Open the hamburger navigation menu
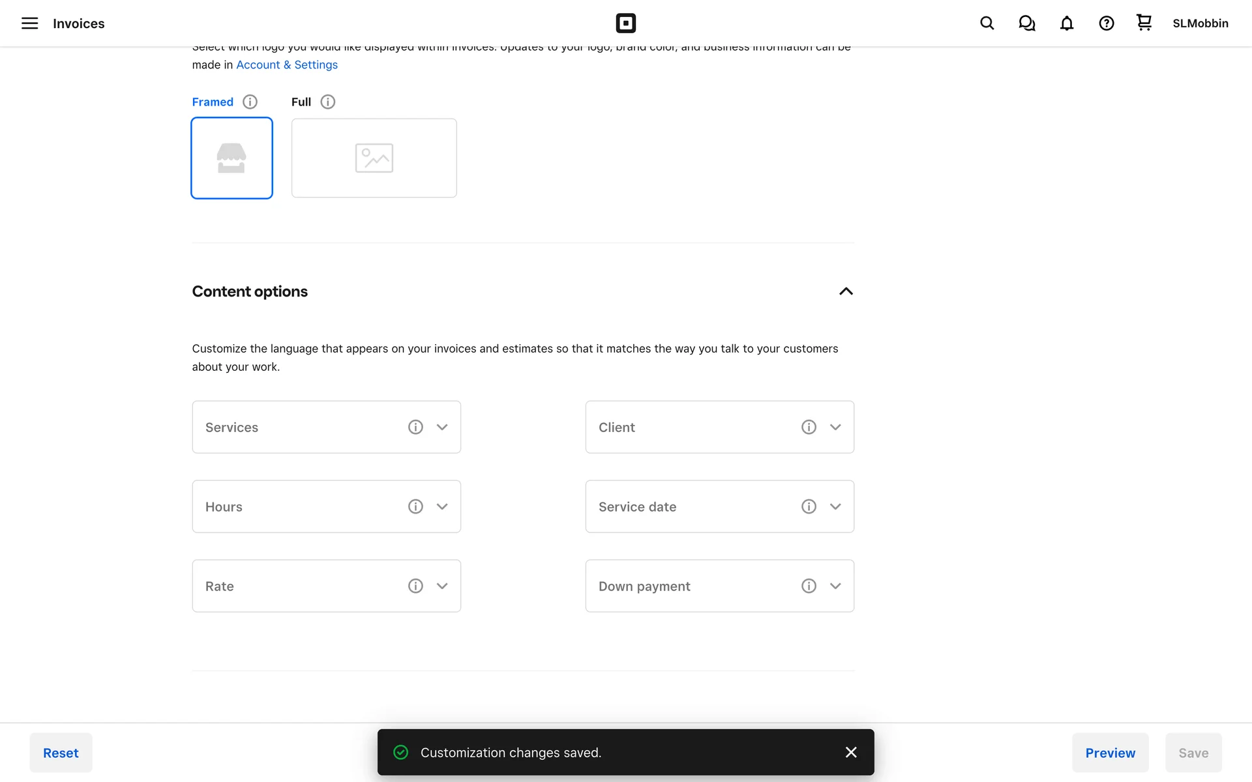Image resolution: width=1252 pixels, height=782 pixels. (x=29, y=23)
